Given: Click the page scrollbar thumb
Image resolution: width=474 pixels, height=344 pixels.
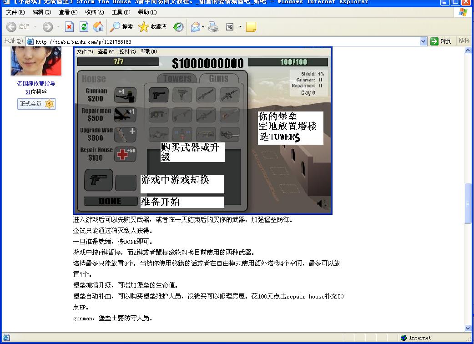Looking at the screenshot, I should coord(468,203).
